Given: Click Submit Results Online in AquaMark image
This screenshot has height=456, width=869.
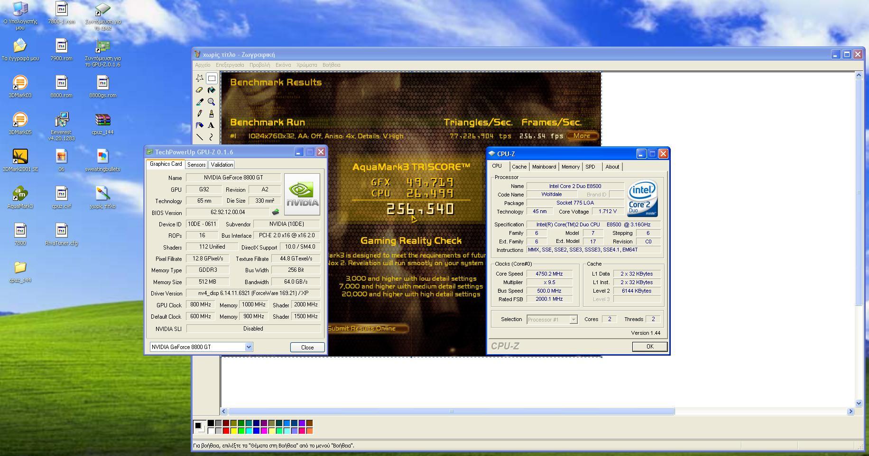Looking at the screenshot, I should [x=367, y=329].
